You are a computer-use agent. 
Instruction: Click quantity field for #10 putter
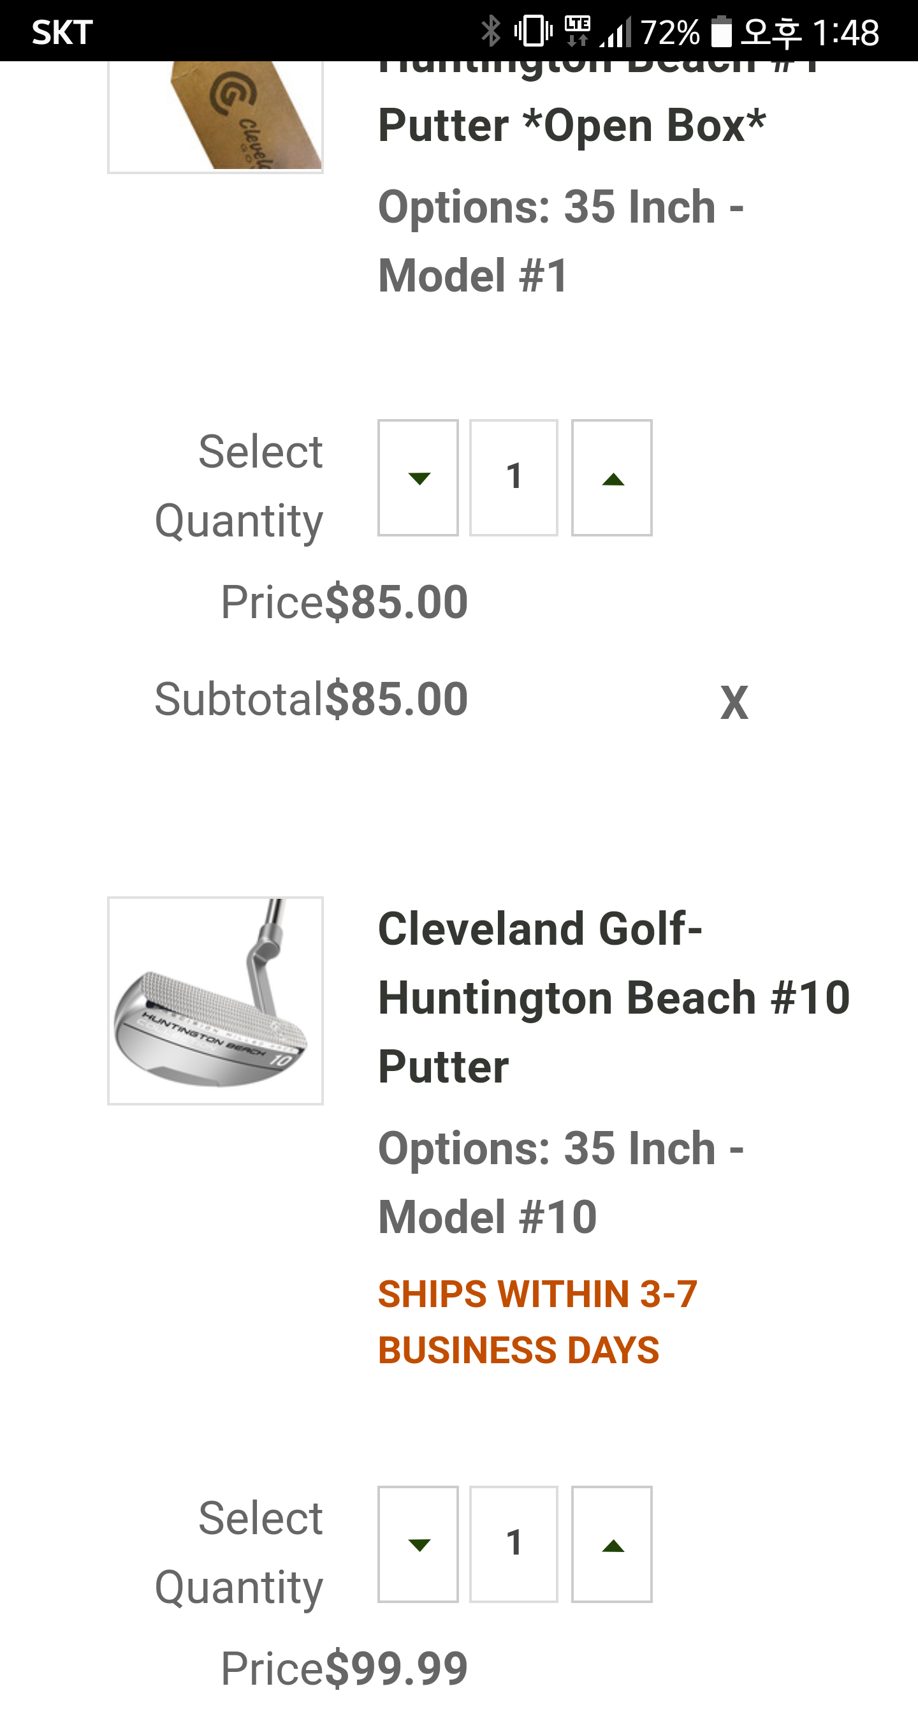[x=513, y=1544]
